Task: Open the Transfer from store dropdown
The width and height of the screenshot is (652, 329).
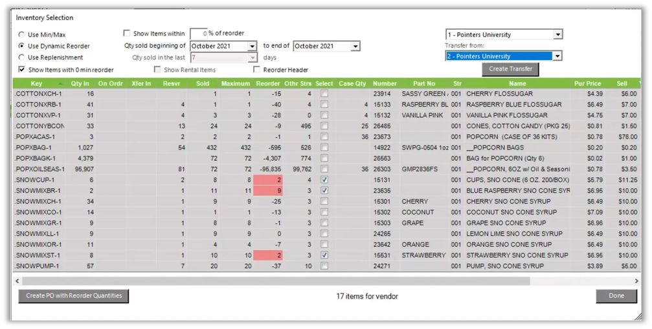Action: (x=557, y=56)
